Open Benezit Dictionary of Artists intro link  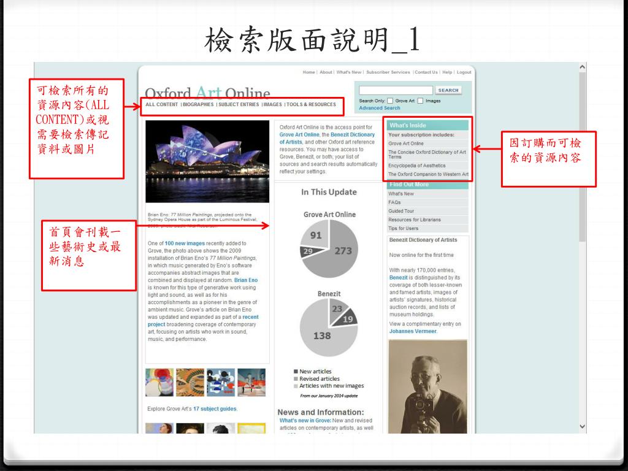pyautogui.click(x=327, y=138)
